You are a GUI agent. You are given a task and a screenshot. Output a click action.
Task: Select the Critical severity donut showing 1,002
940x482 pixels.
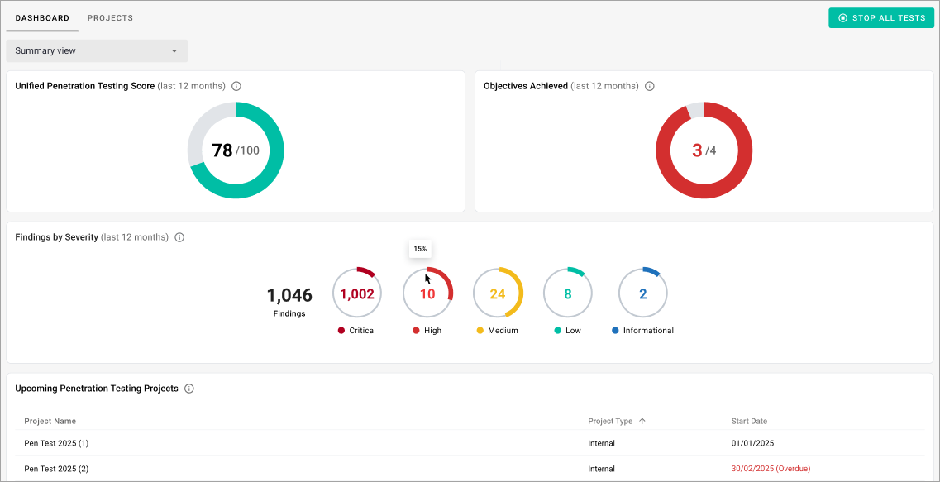pos(356,293)
